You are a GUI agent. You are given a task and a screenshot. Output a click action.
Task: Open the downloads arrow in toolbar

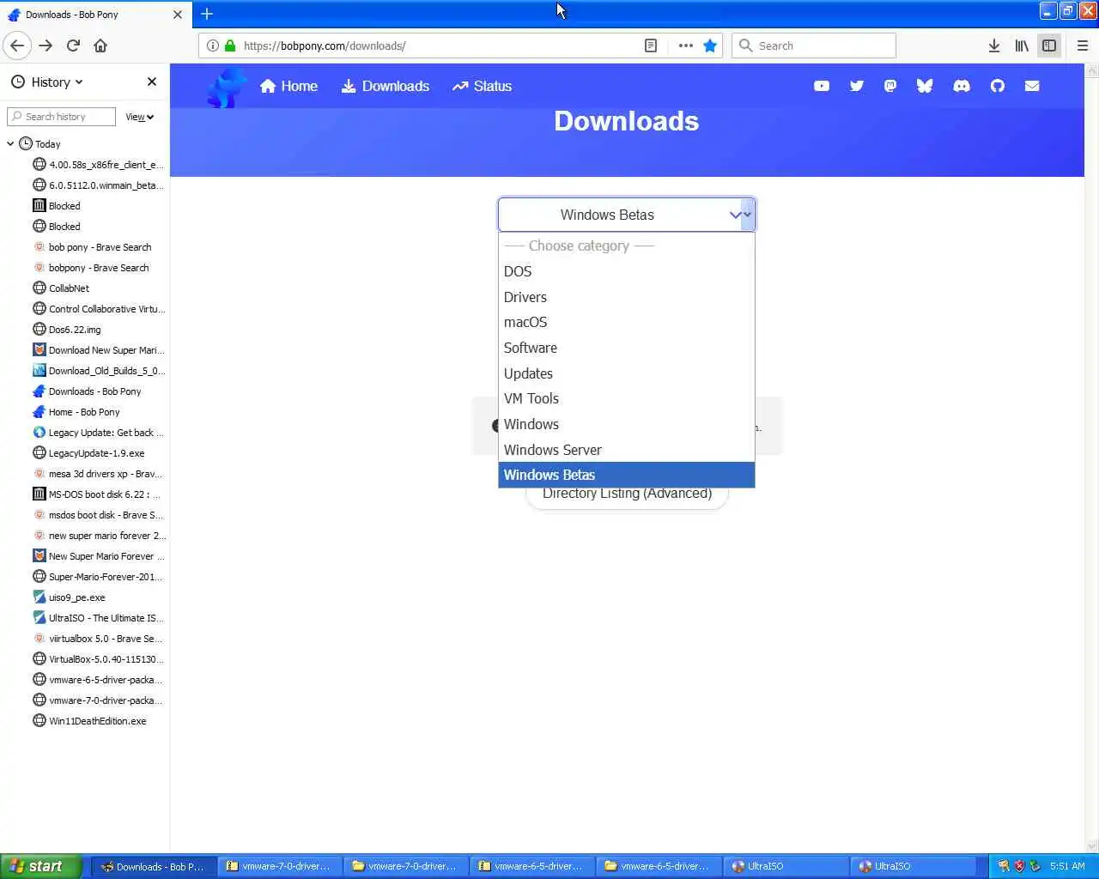(x=993, y=45)
